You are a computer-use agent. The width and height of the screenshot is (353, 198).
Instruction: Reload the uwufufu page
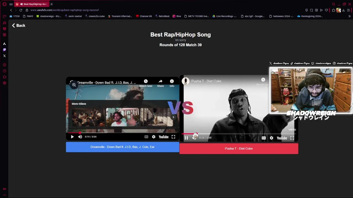pyautogui.click(x=21, y=10)
